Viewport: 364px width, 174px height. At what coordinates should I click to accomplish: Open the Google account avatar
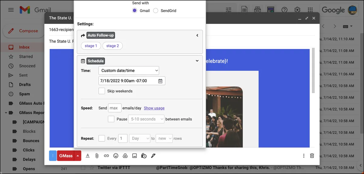click(x=352, y=10)
